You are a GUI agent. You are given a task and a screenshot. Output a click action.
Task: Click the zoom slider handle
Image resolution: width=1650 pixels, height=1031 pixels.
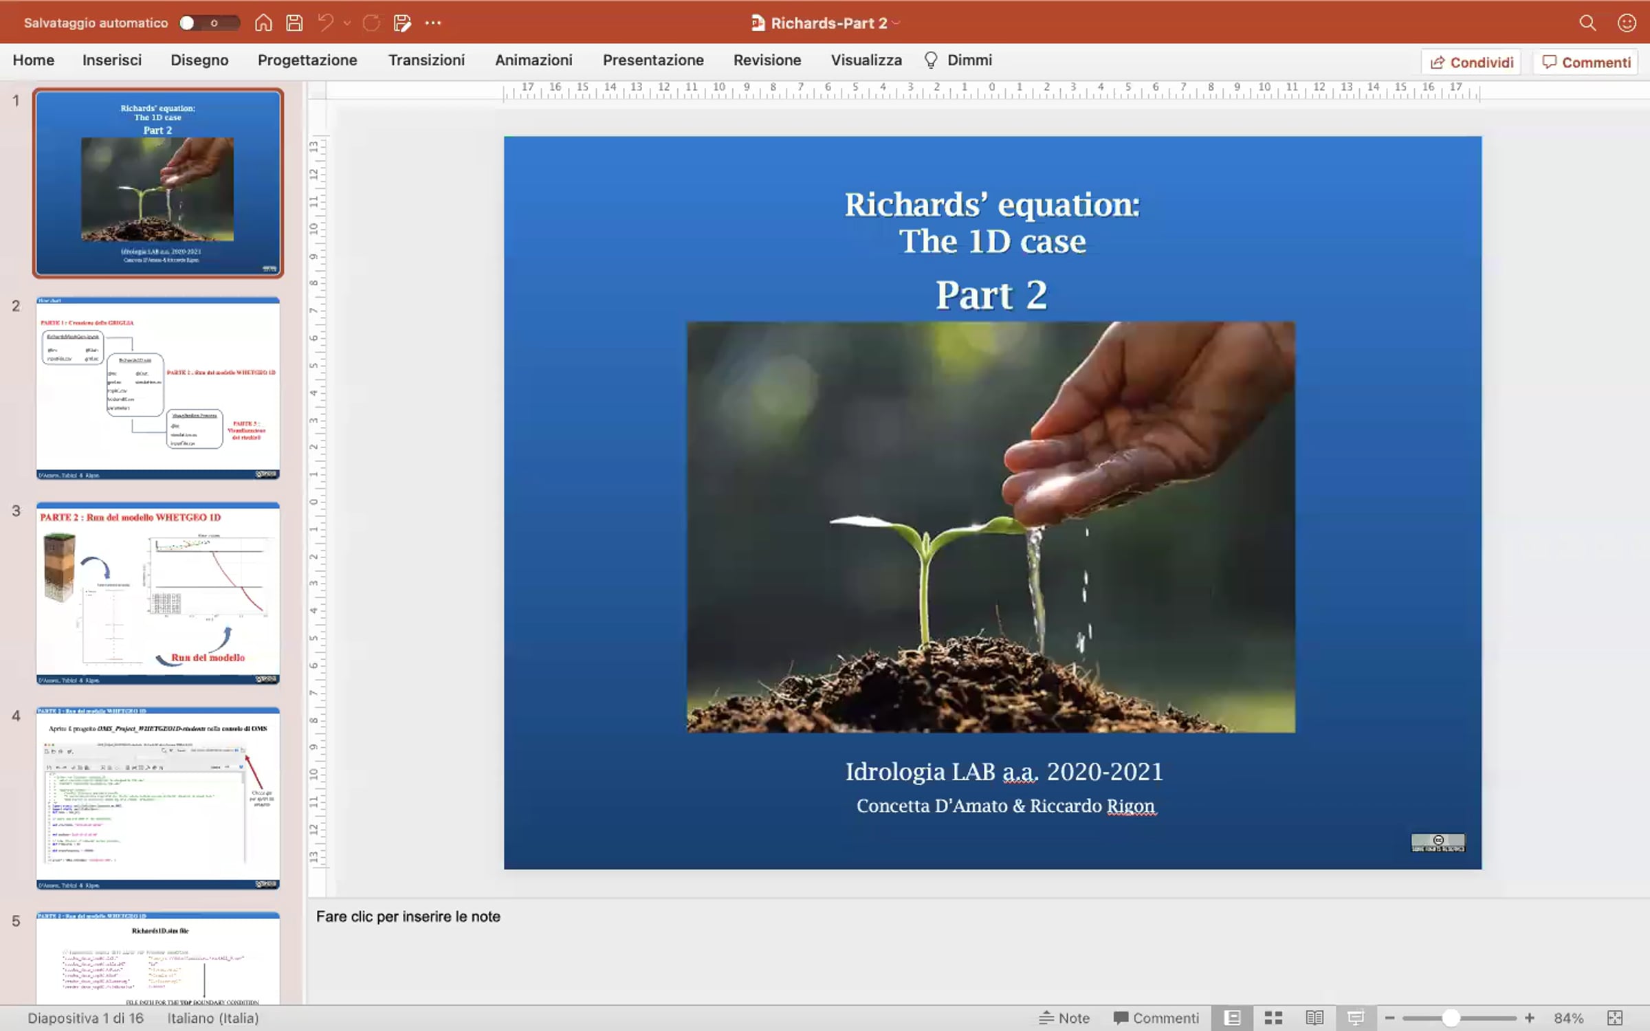[x=1451, y=1018]
